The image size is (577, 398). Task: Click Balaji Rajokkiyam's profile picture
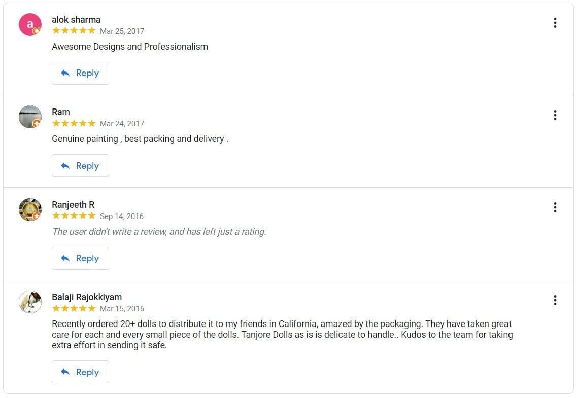(30, 302)
